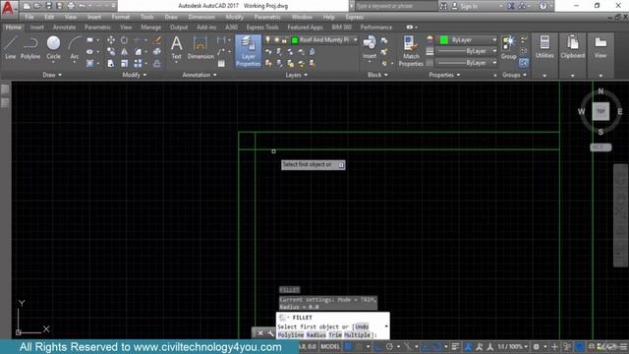Click the Customize wrench icon on command line
This screenshot has width=629, height=354.
point(271,333)
